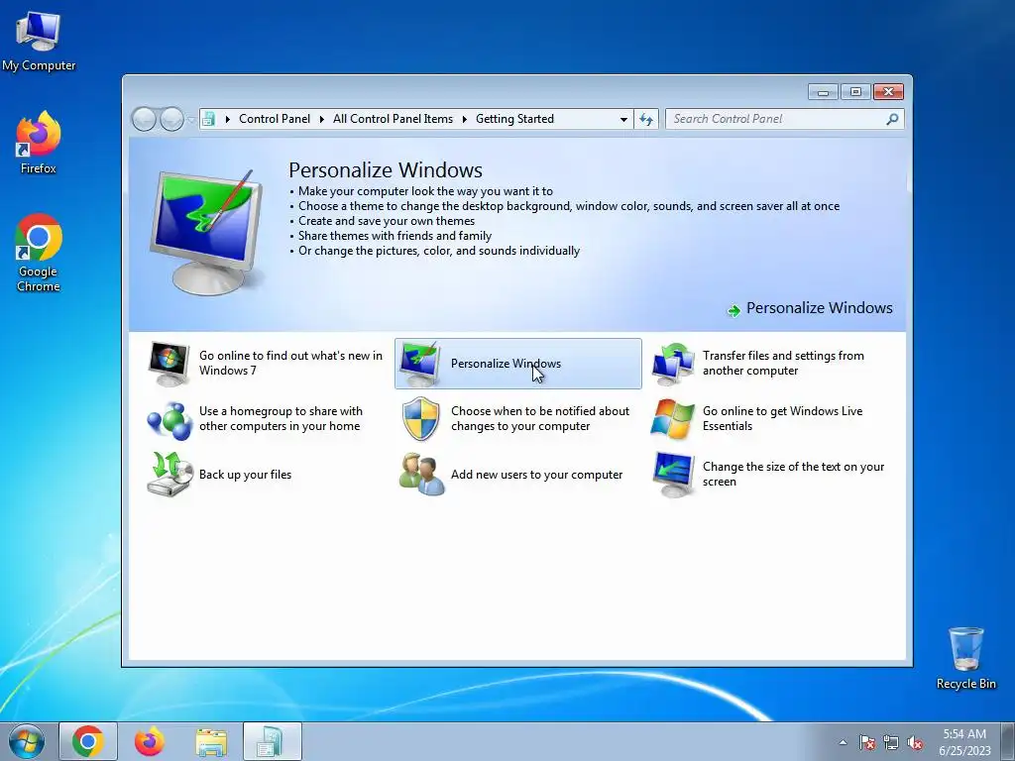Click the Windows Live Essentials flag icon

coord(673,419)
